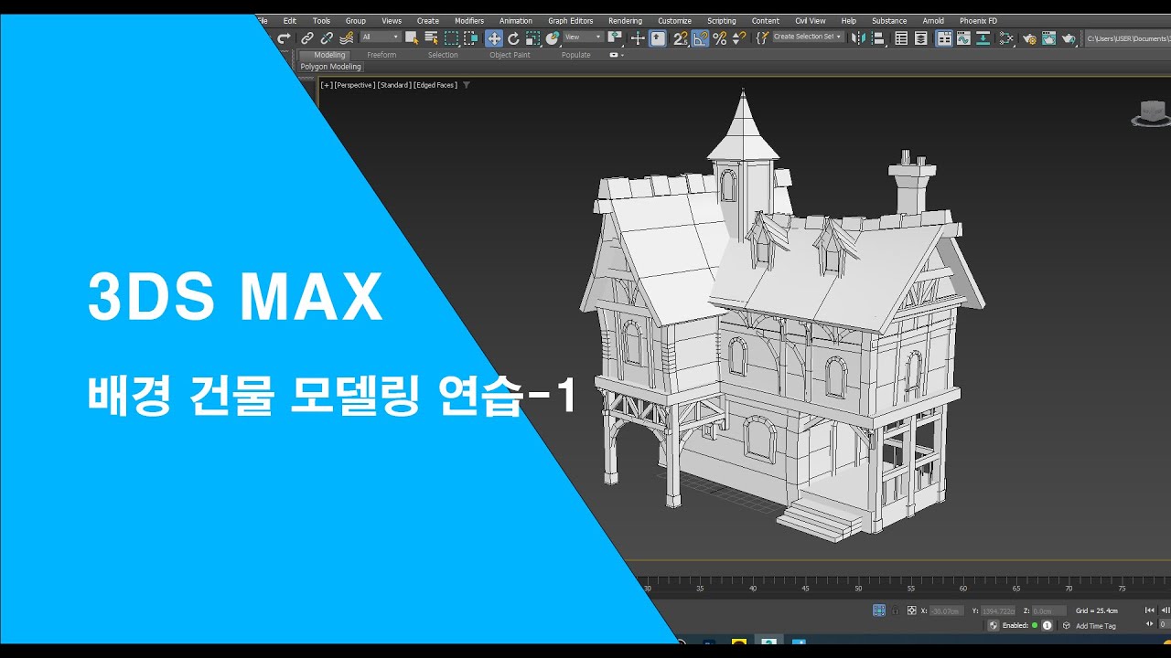Open ribbon display options dropdown arrow
1171x658 pixels.
click(623, 55)
